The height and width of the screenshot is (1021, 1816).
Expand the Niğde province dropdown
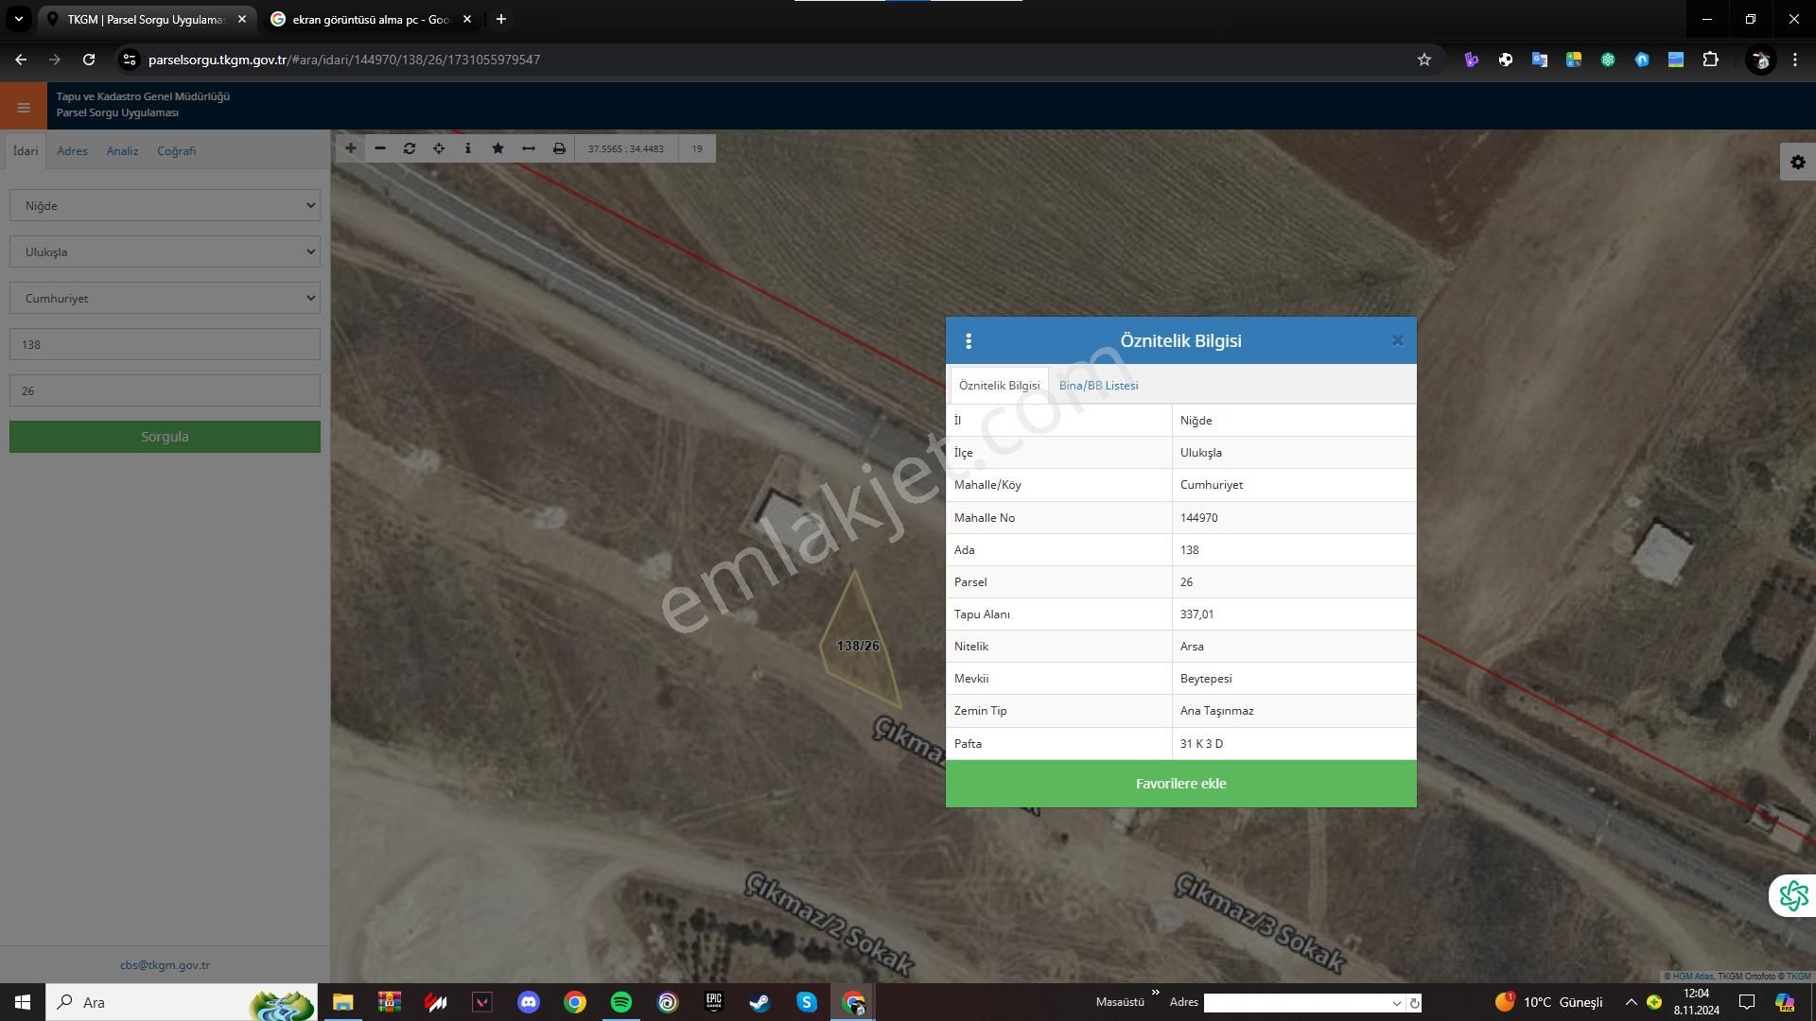click(x=165, y=205)
